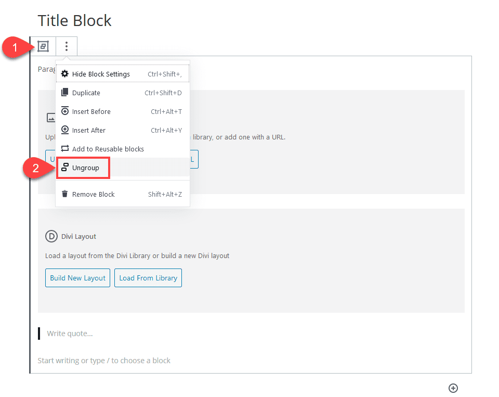Click the Insert After icon

tap(64, 130)
